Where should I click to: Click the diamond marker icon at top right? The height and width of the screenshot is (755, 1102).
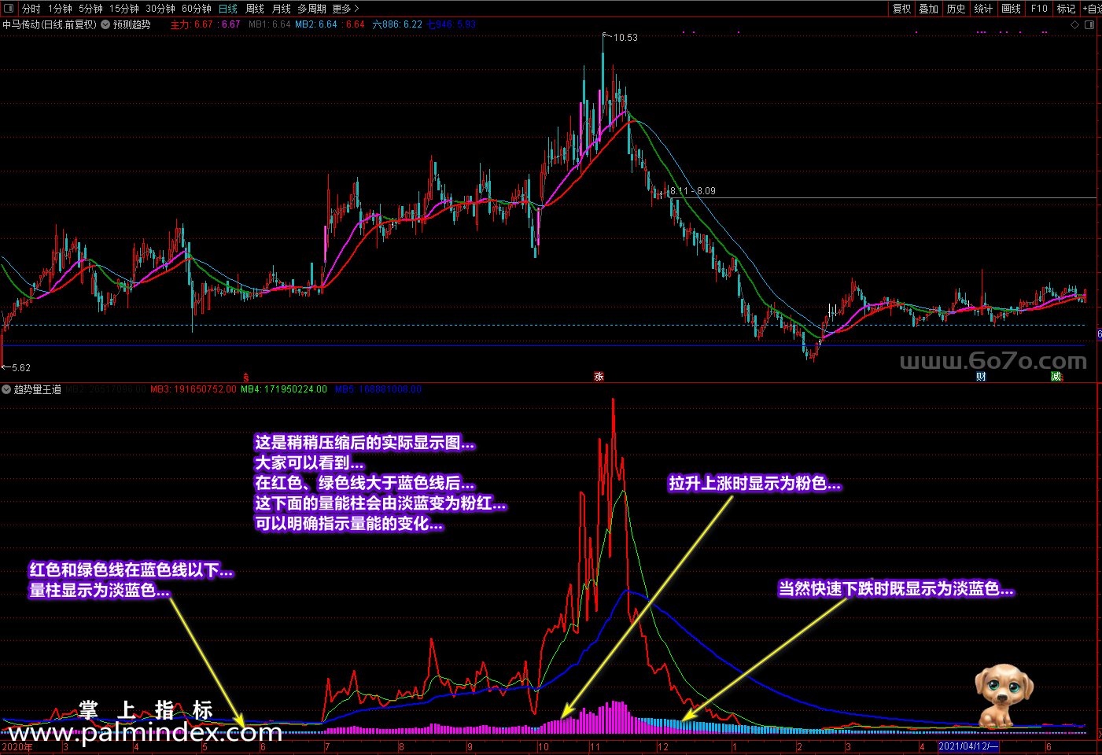pos(1075,24)
